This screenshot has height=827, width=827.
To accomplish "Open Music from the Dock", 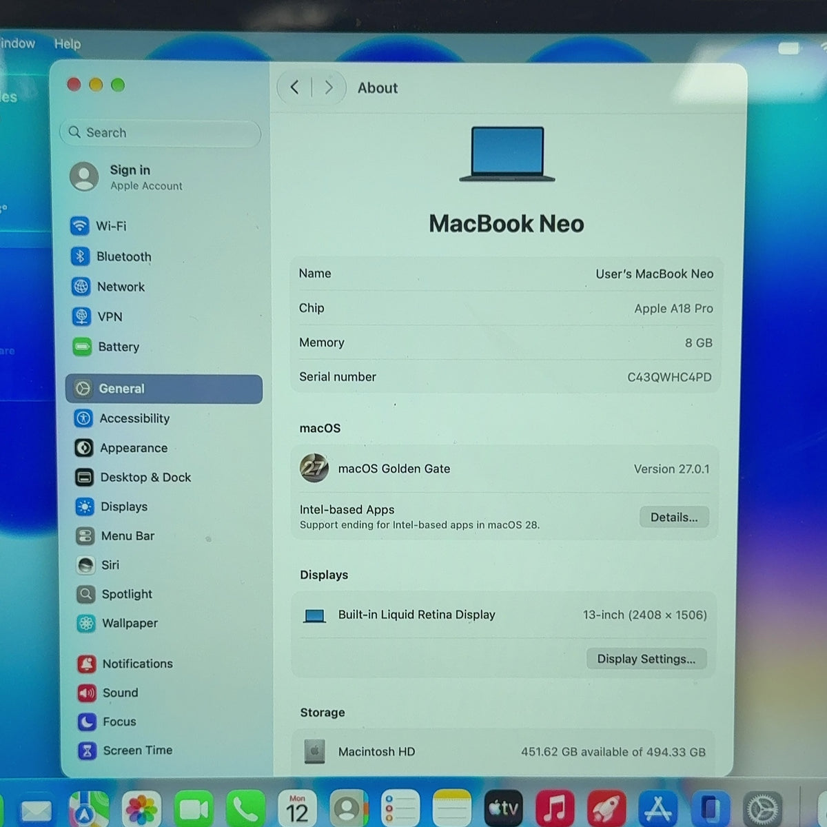I will click(555, 809).
